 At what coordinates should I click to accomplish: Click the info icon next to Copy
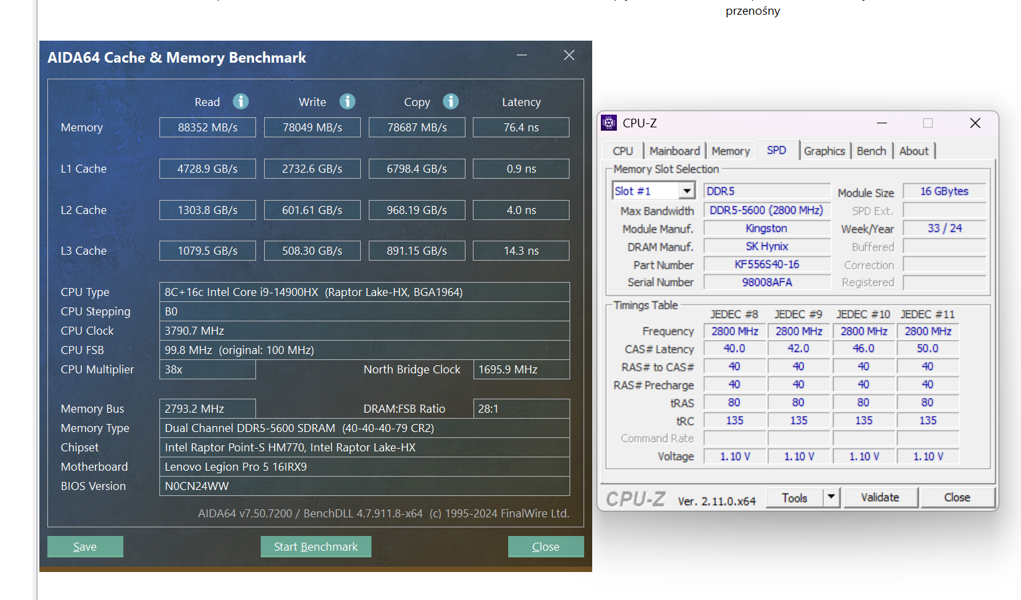[451, 101]
